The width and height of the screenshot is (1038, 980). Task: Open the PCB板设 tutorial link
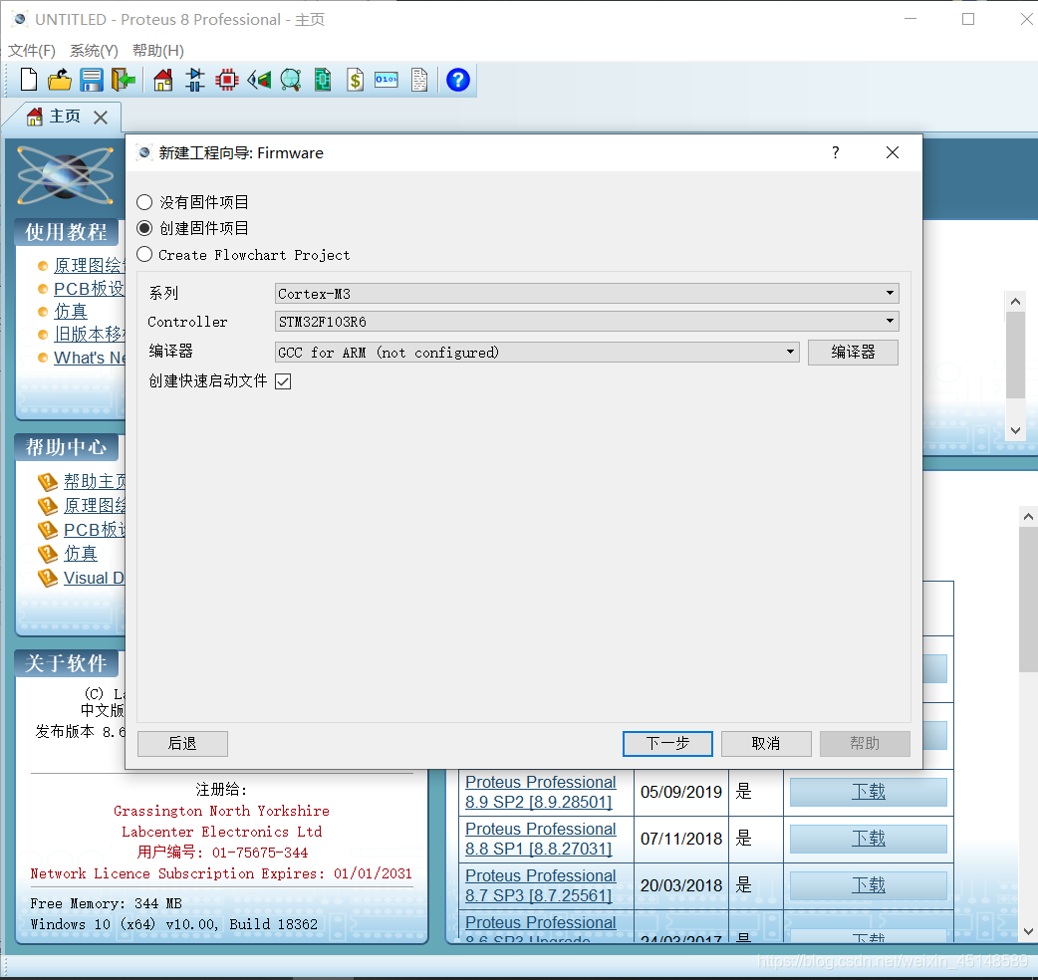(90, 289)
